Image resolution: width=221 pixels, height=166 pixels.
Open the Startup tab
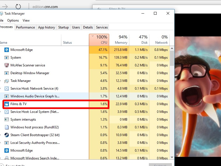click(x=63, y=27)
